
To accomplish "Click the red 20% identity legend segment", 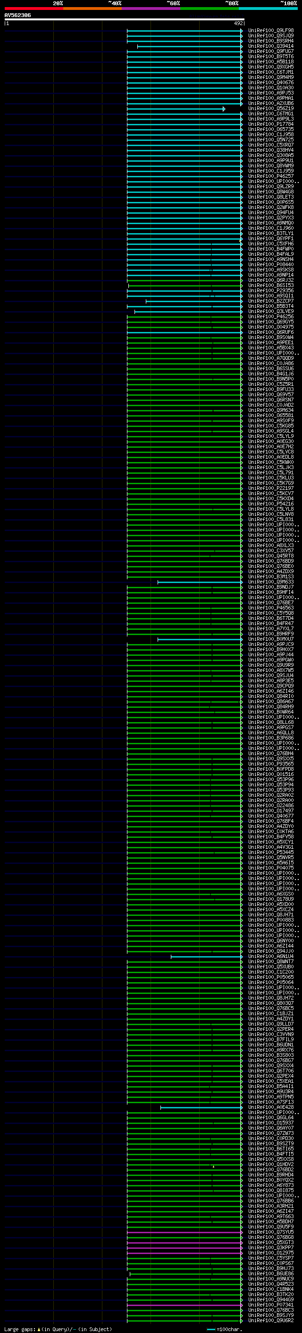I will click(x=34, y=9).
